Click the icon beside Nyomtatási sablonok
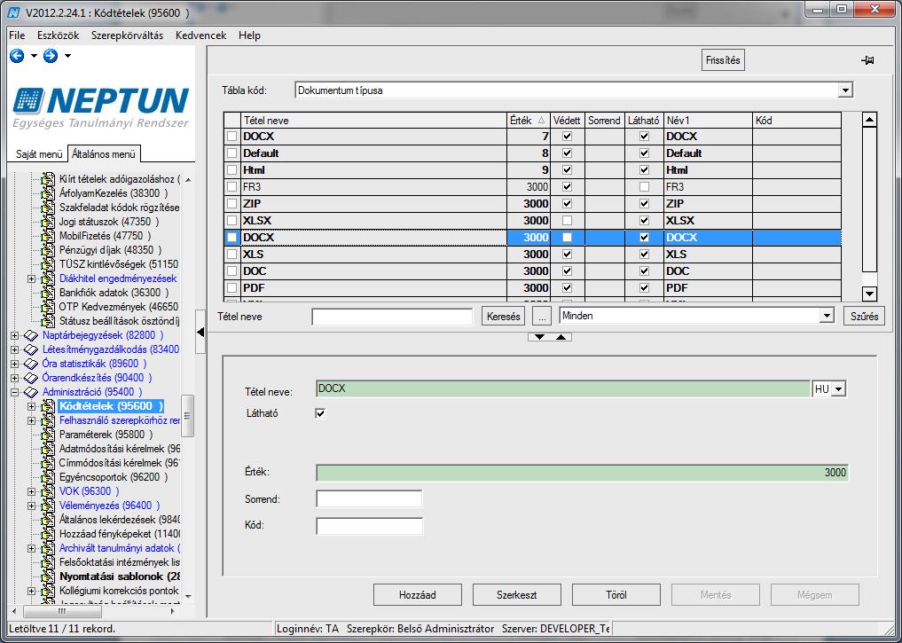This screenshot has width=902, height=643. (49, 576)
